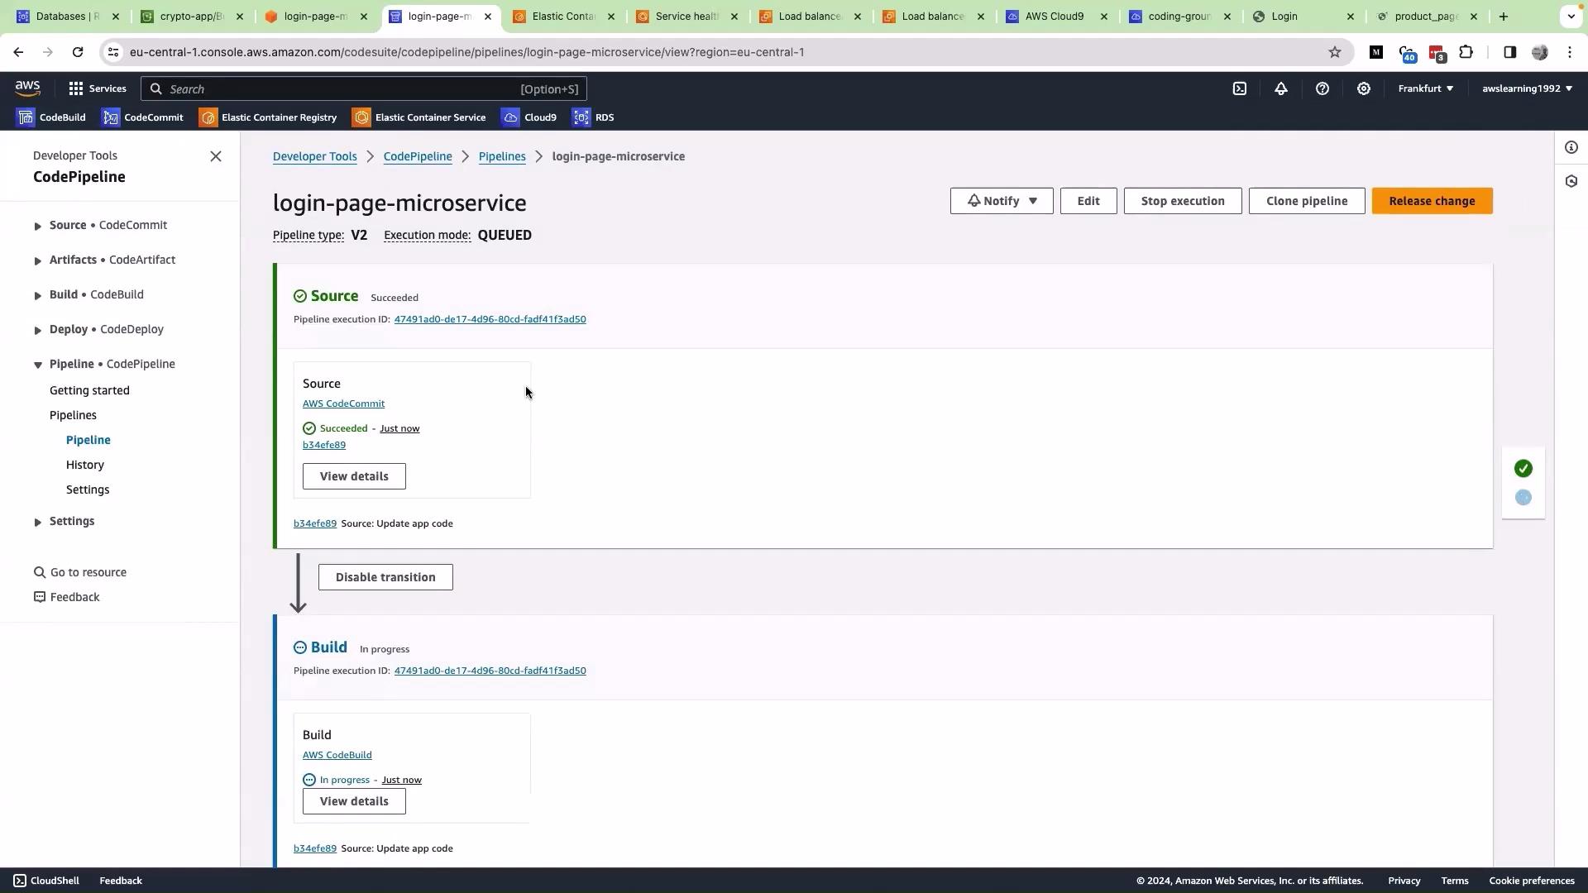Open CodeBuild favorite shortcut

[x=51, y=117]
